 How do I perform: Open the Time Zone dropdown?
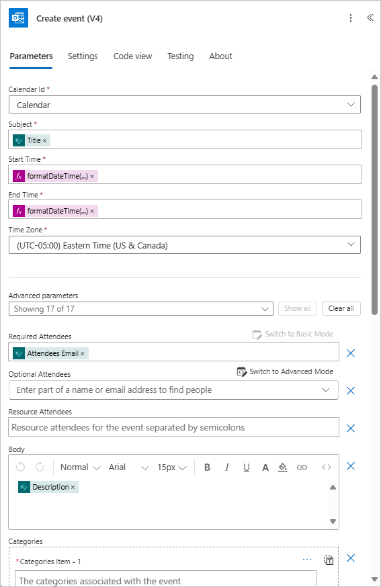(x=185, y=245)
